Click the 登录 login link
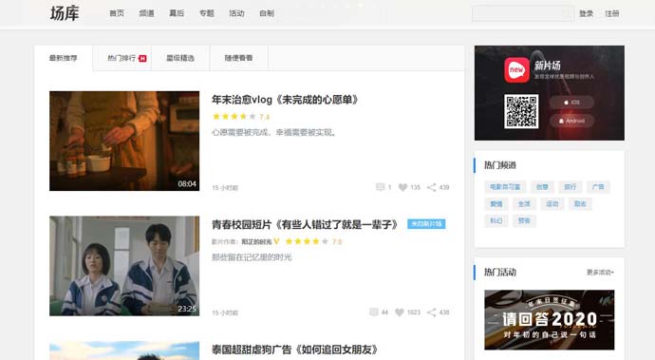 point(586,14)
